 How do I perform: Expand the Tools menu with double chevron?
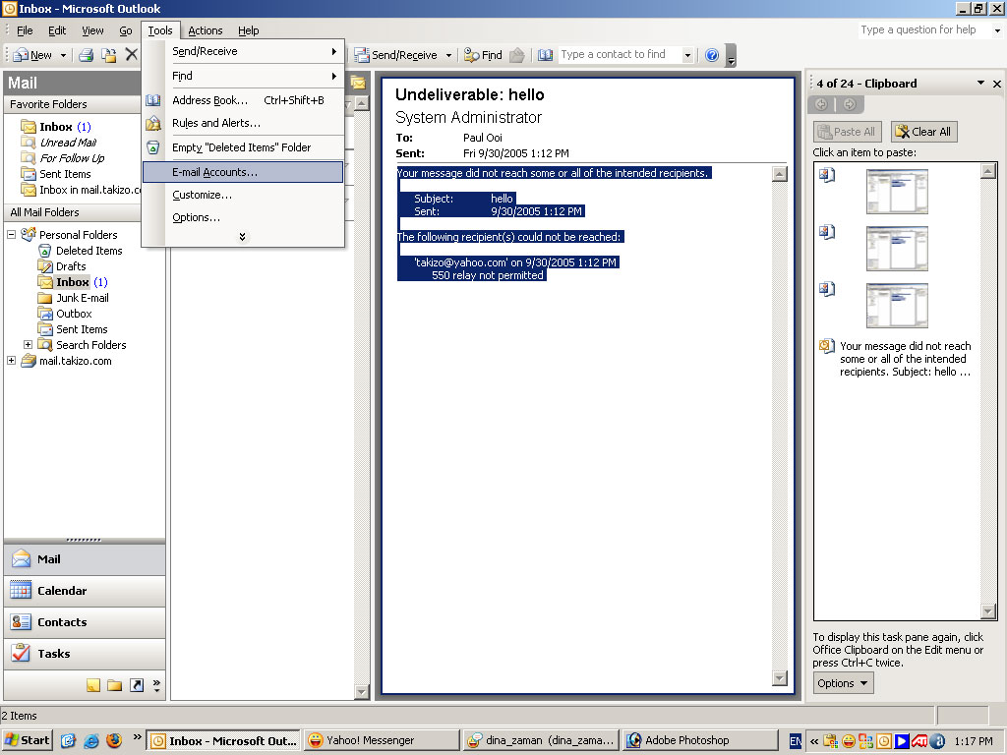(242, 237)
